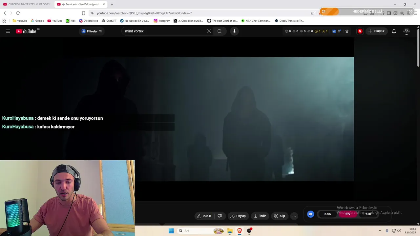
Task: Open Windows Start menu
Action: pyautogui.click(x=171, y=231)
